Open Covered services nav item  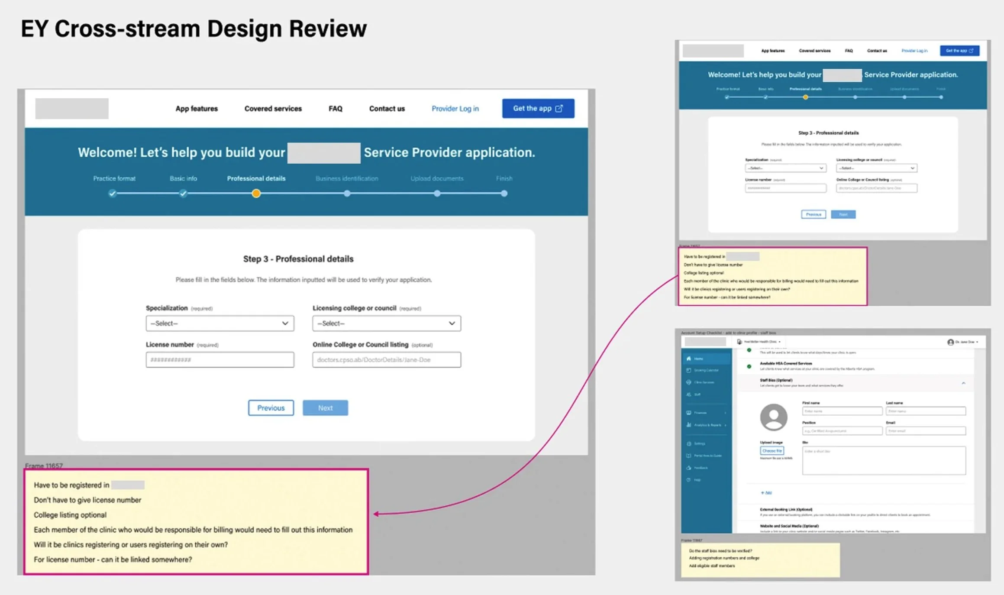pos(273,109)
